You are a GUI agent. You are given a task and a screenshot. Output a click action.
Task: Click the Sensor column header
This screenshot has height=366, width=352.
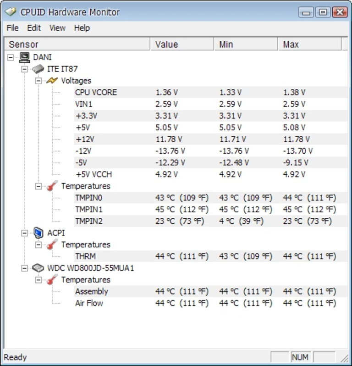point(77,44)
